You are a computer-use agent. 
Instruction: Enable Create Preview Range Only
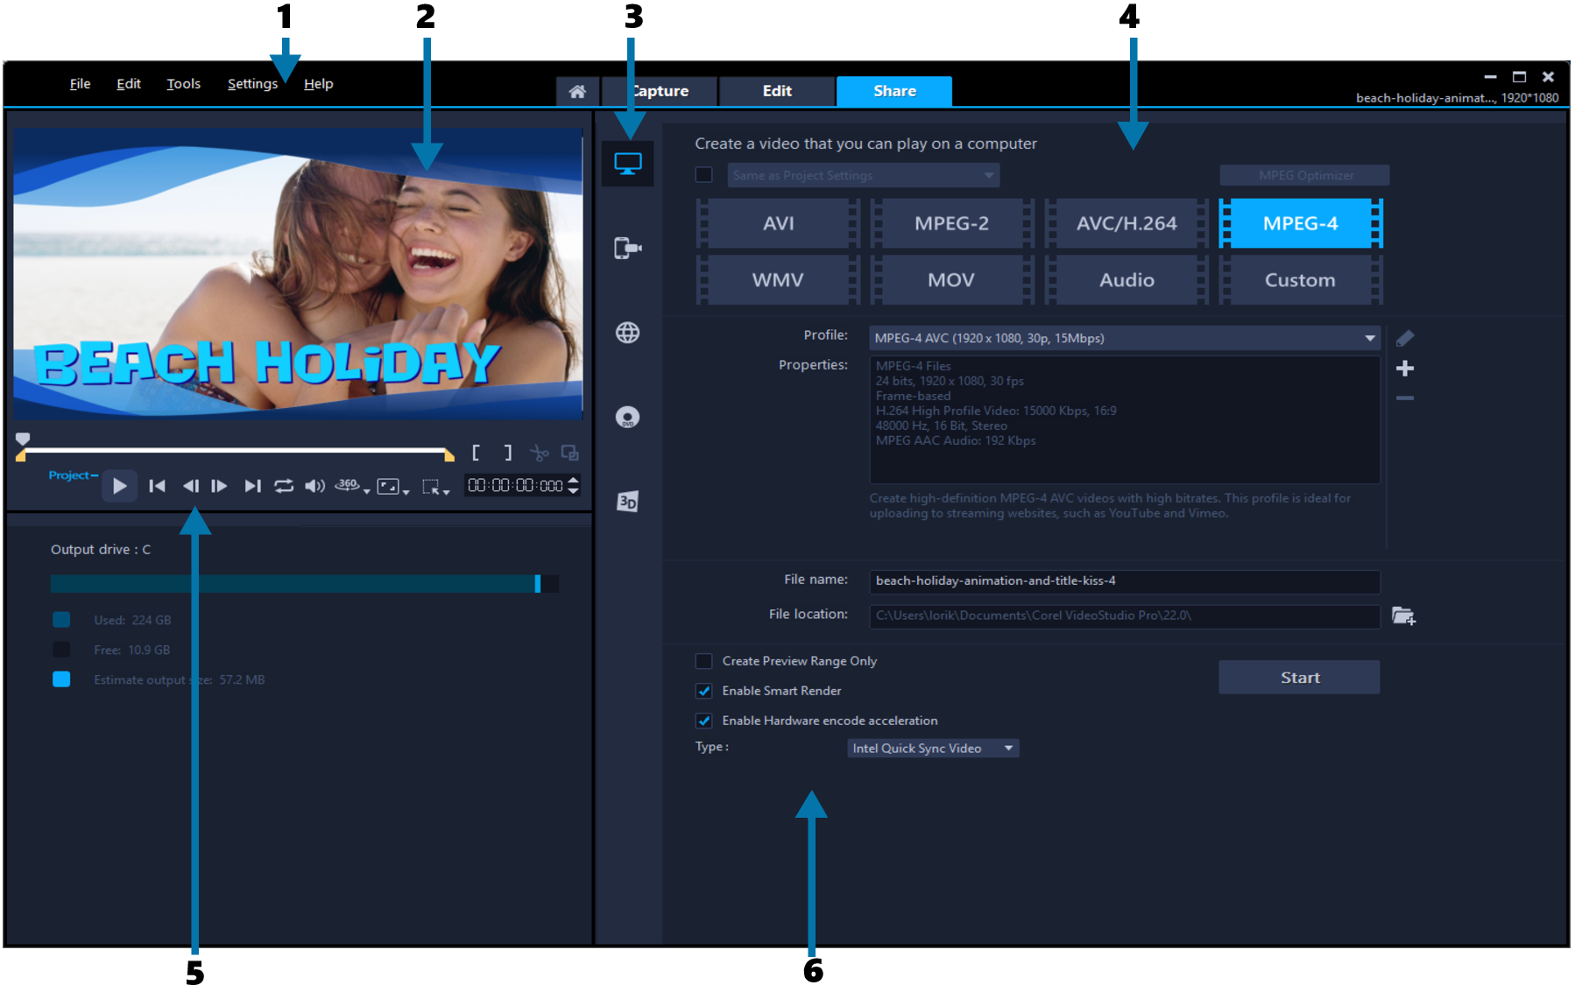click(704, 661)
